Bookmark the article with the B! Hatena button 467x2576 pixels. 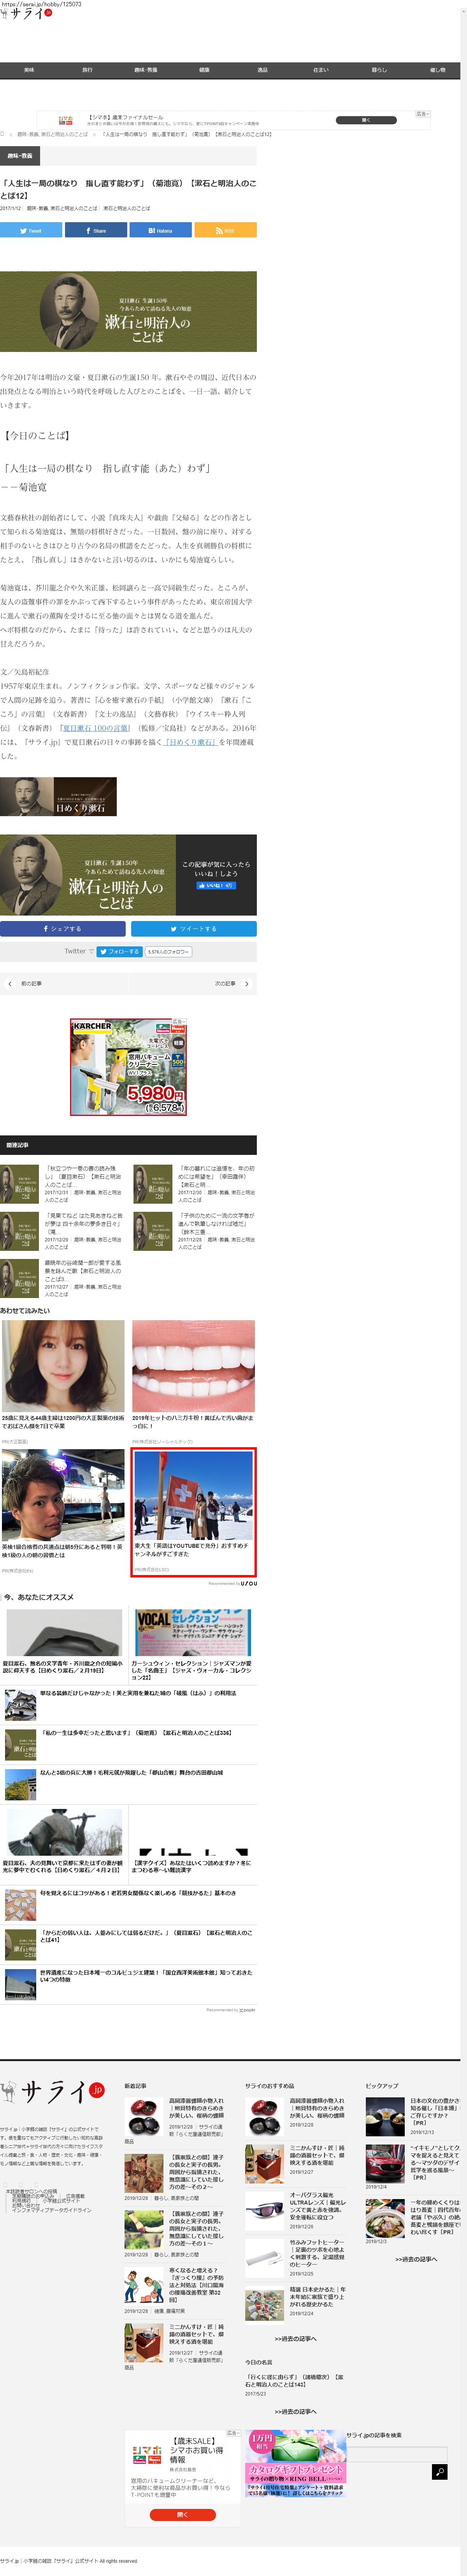[x=160, y=230]
